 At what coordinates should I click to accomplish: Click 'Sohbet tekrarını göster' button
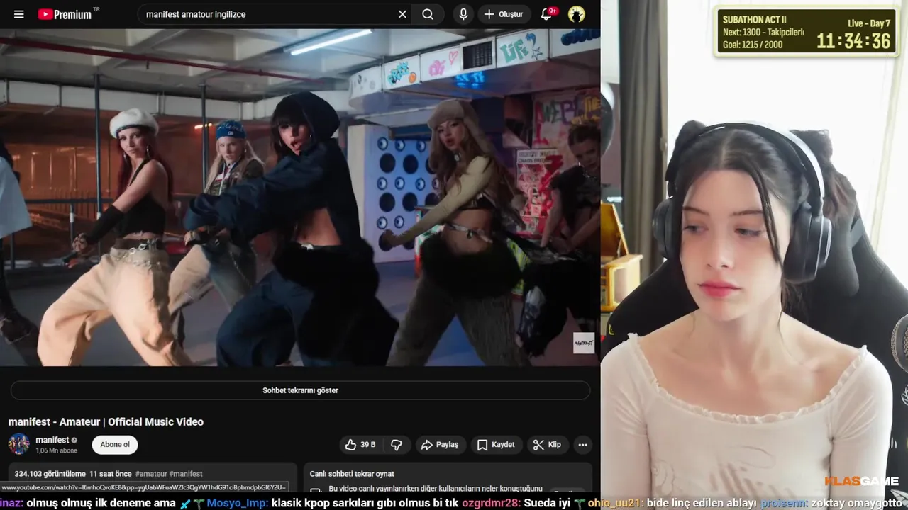click(300, 390)
